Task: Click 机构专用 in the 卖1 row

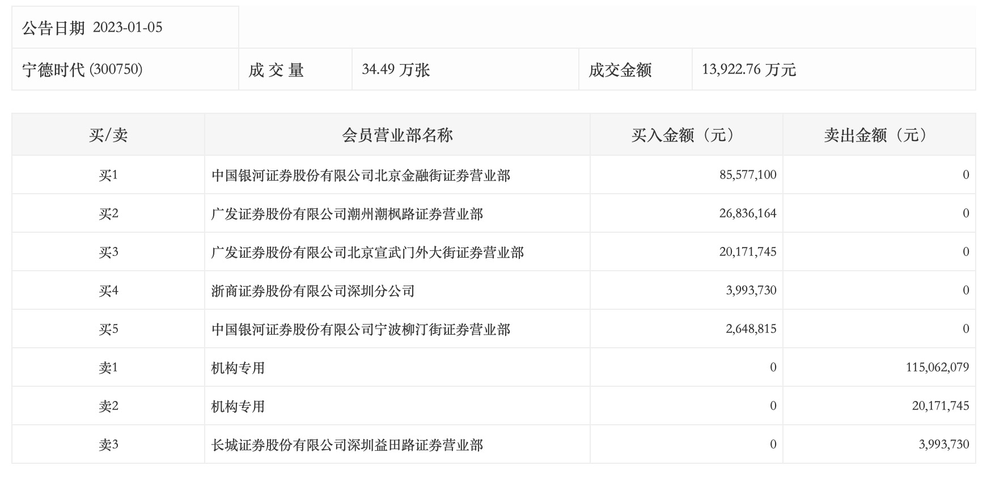Action: [x=238, y=368]
